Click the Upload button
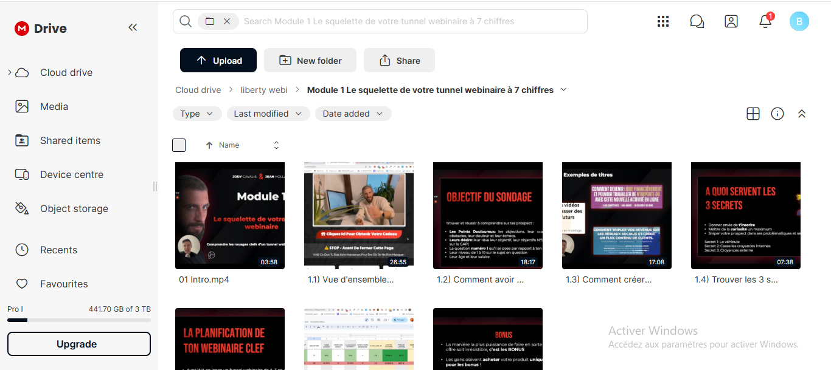This screenshot has width=831, height=370. [218, 60]
